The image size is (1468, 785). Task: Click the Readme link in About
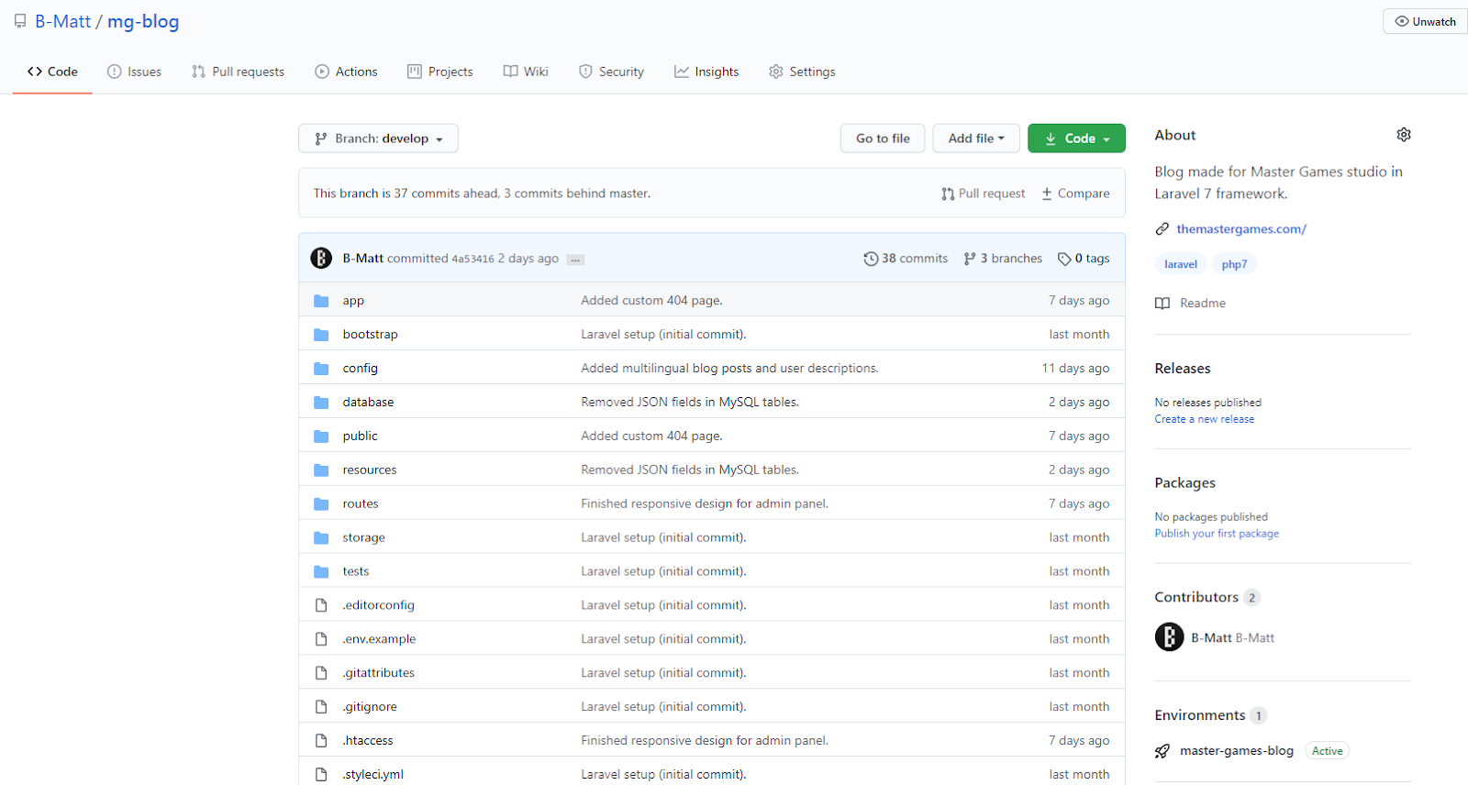1203,304
